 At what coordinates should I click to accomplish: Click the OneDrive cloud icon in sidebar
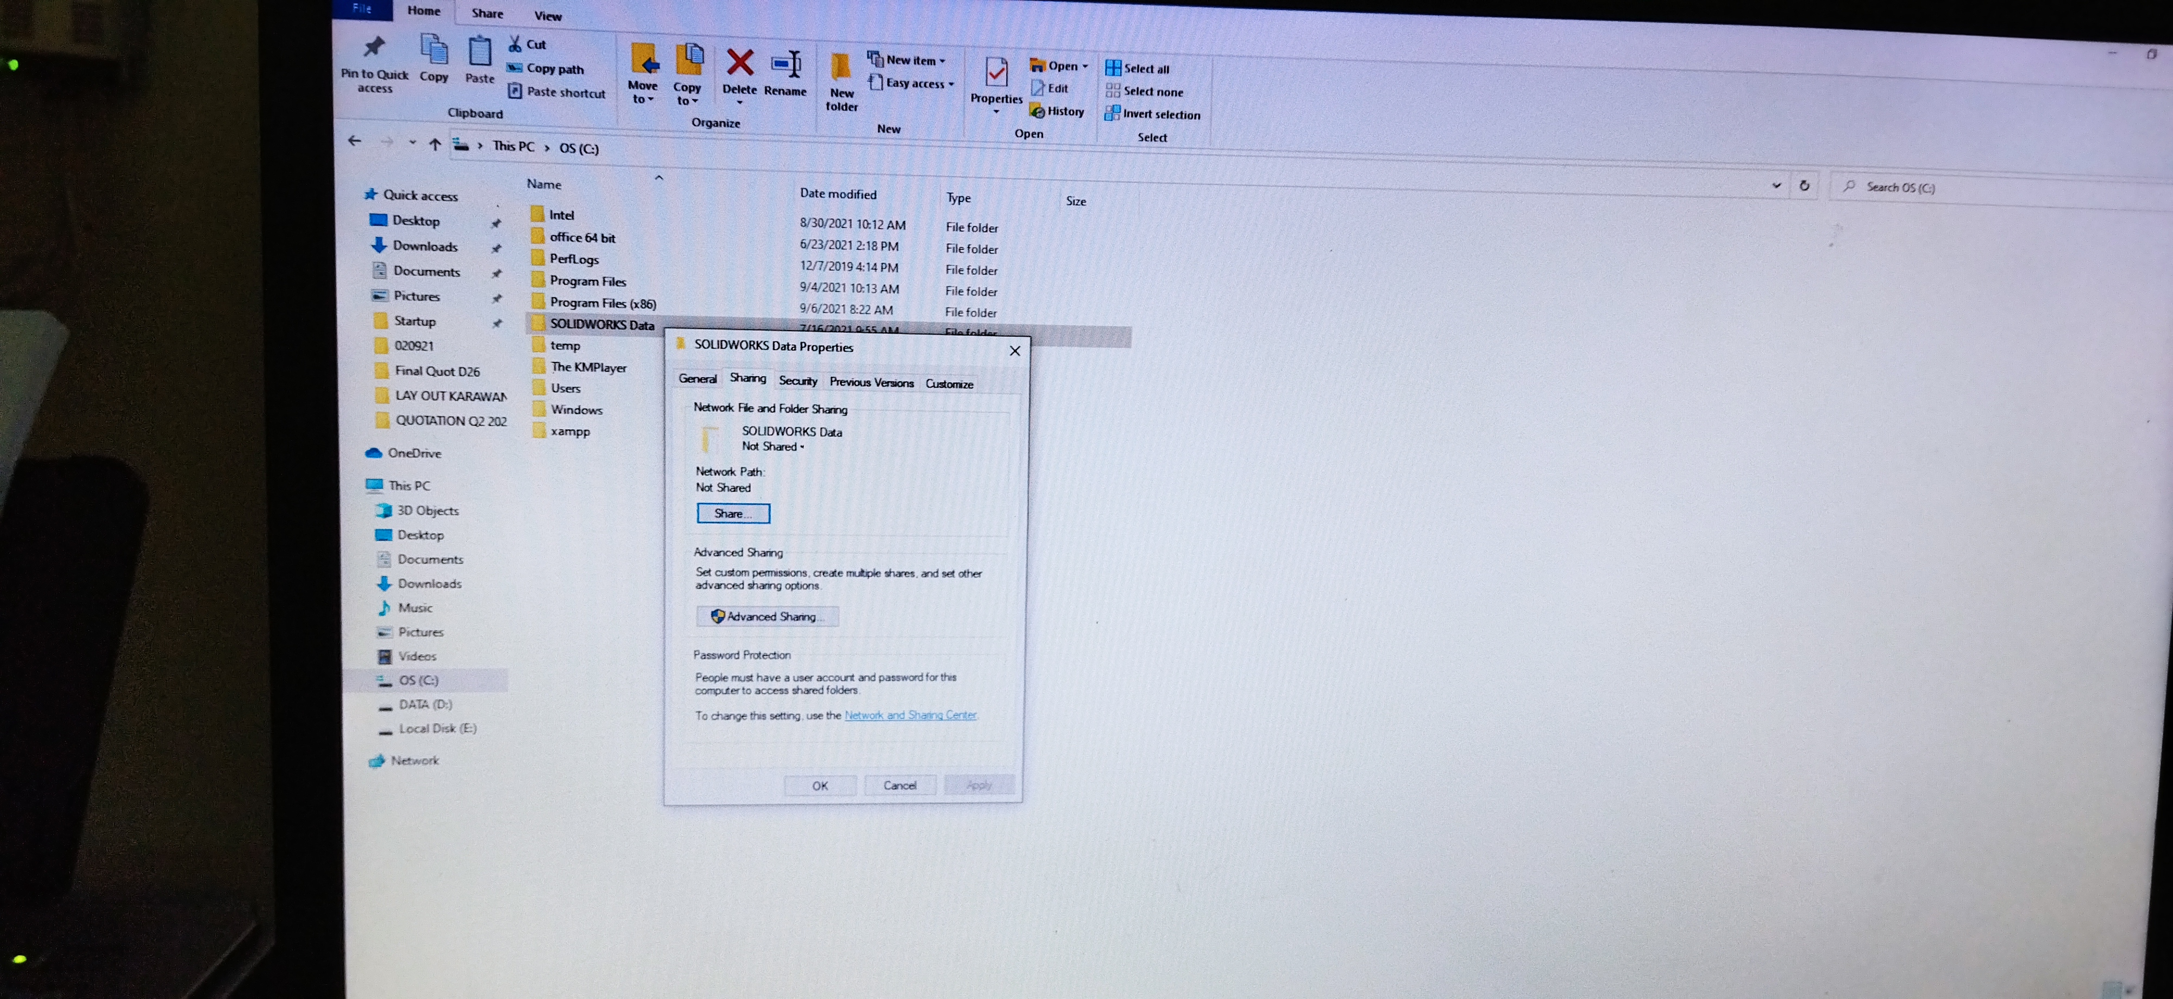374,453
